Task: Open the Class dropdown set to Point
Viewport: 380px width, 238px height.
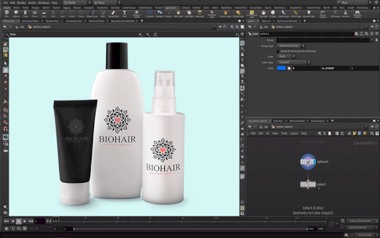Action: (286, 57)
